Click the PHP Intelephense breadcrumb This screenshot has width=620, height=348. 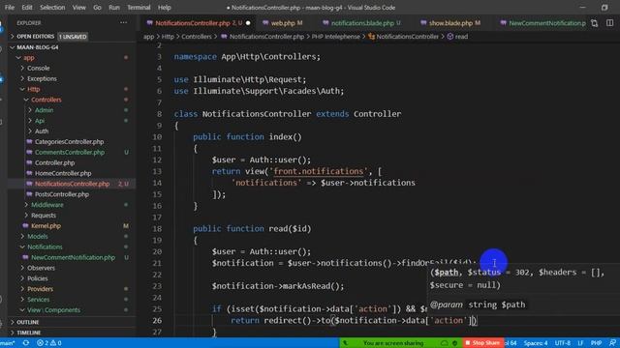[336, 37]
